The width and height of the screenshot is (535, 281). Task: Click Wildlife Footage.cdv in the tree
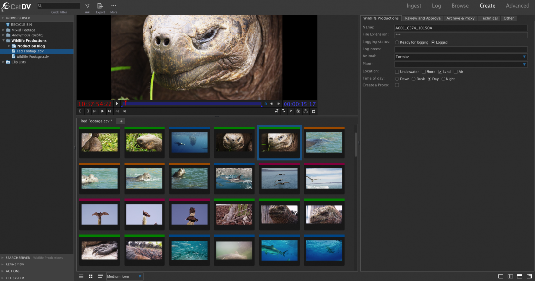[32, 56]
